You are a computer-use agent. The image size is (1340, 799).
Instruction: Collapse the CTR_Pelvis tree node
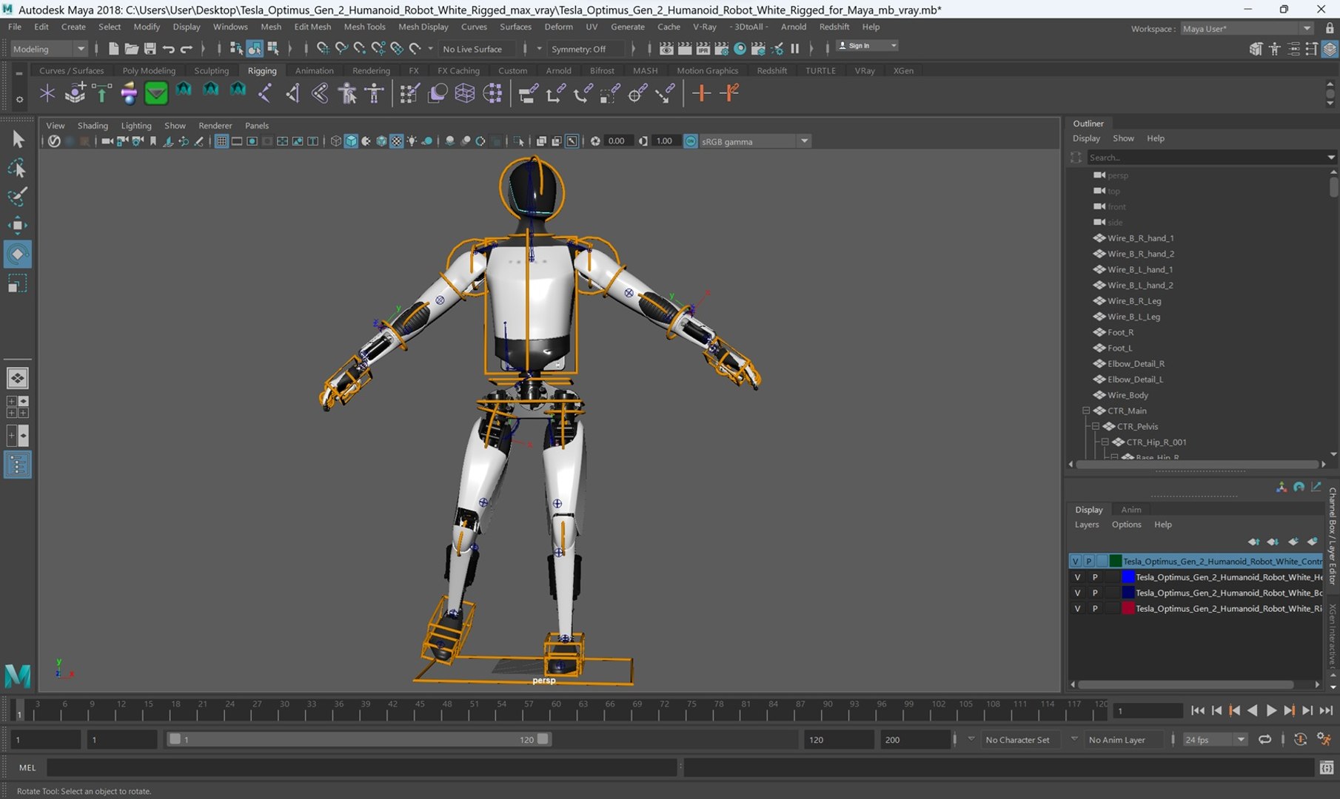point(1096,426)
